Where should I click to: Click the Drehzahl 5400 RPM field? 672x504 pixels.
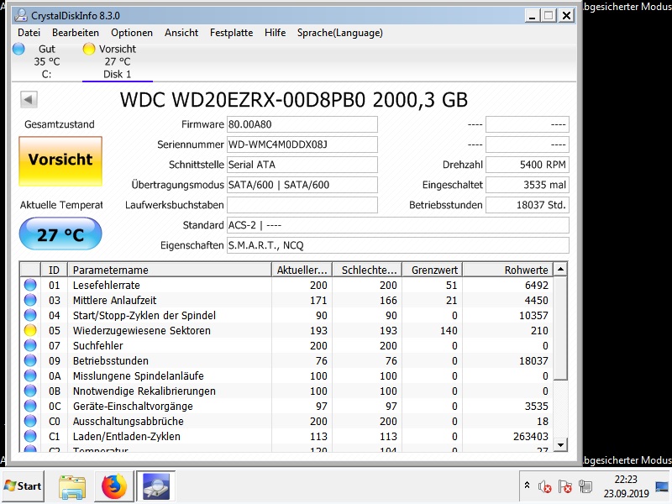pos(528,165)
